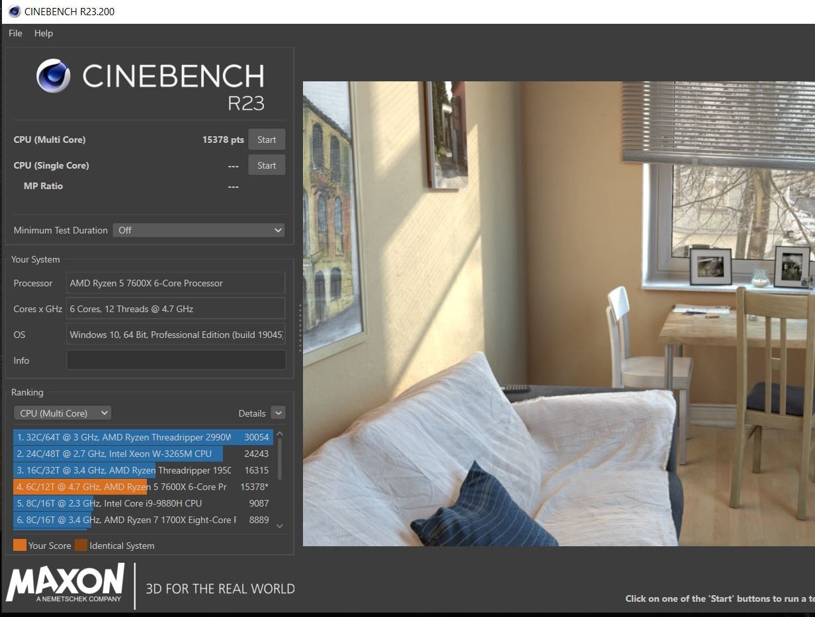Click the Cinebench R23 sphere logo

click(54, 75)
